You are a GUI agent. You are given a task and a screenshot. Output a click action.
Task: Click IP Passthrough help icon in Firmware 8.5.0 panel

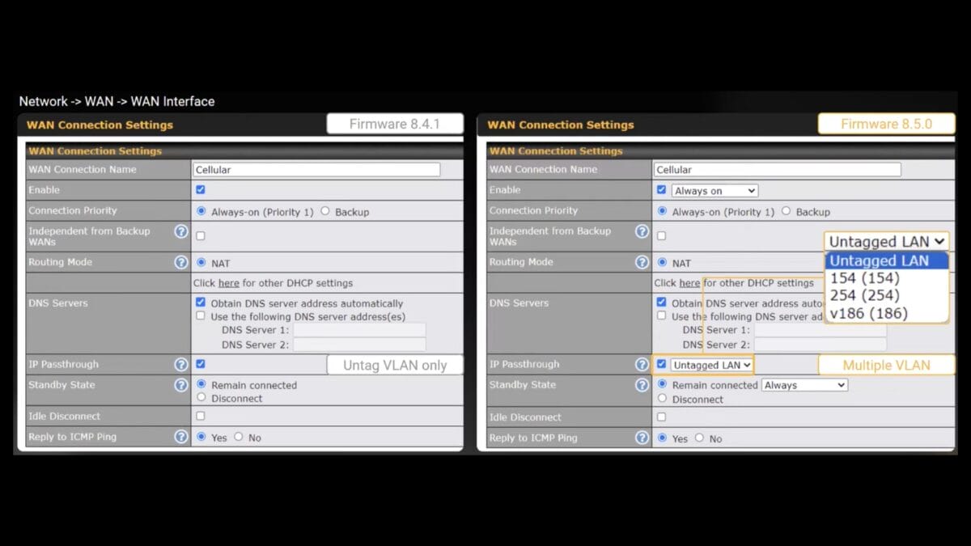click(x=642, y=365)
